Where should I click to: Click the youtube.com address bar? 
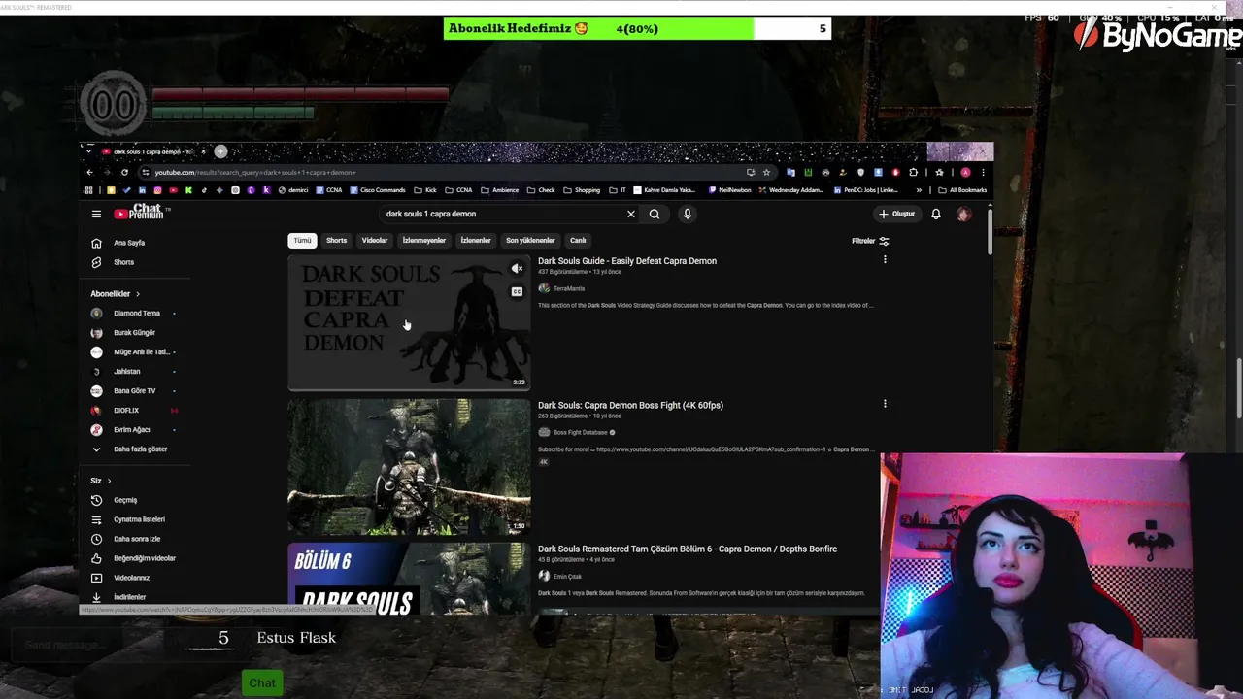pos(447,172)
